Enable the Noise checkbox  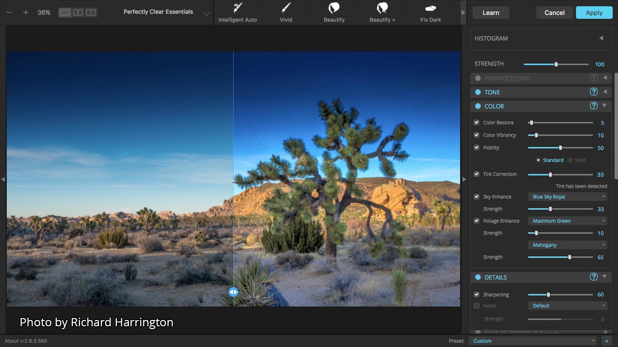(x=477, y=306)
